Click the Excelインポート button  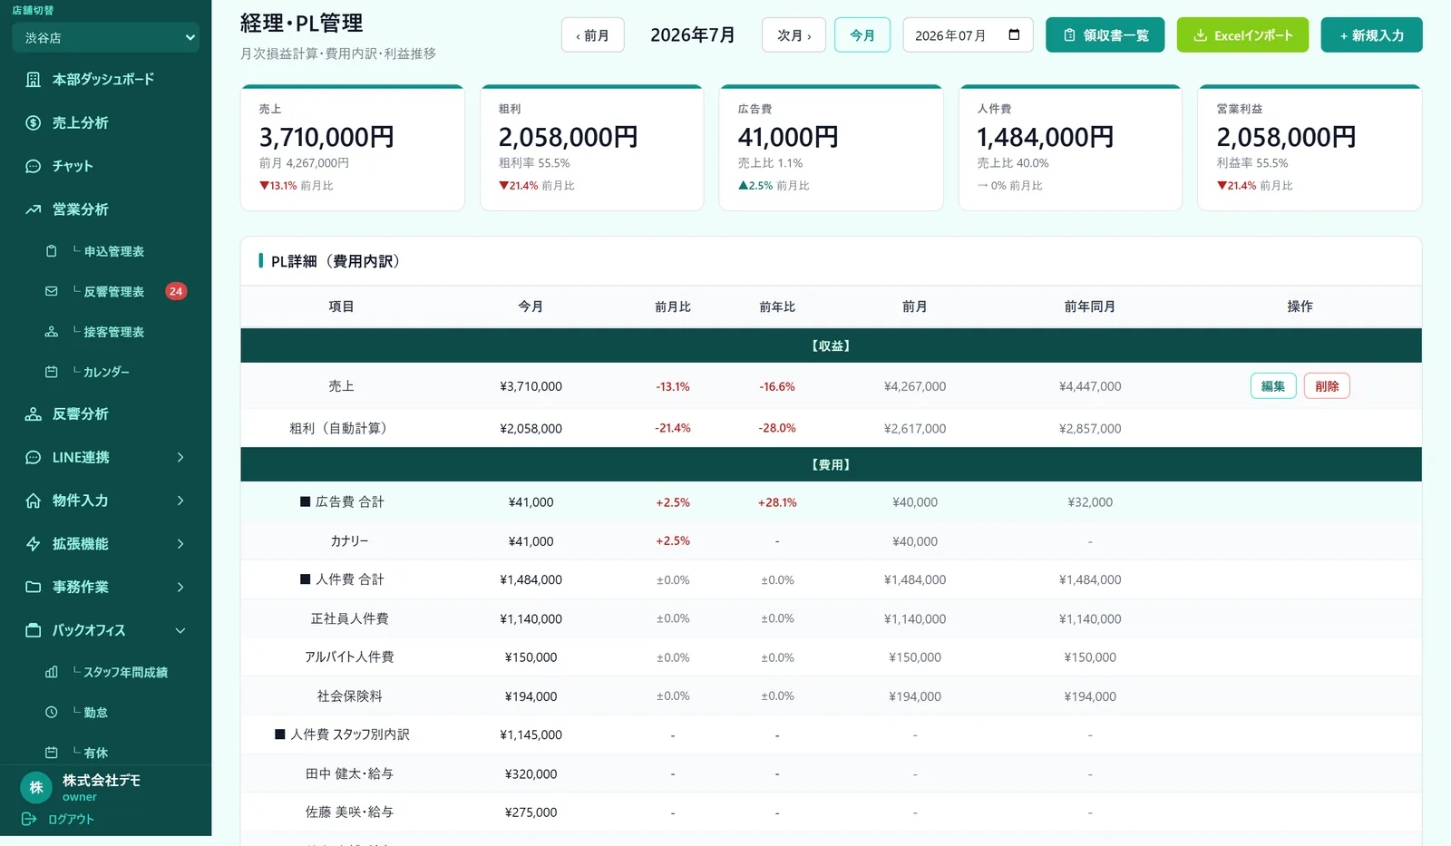click(1242, 35)
